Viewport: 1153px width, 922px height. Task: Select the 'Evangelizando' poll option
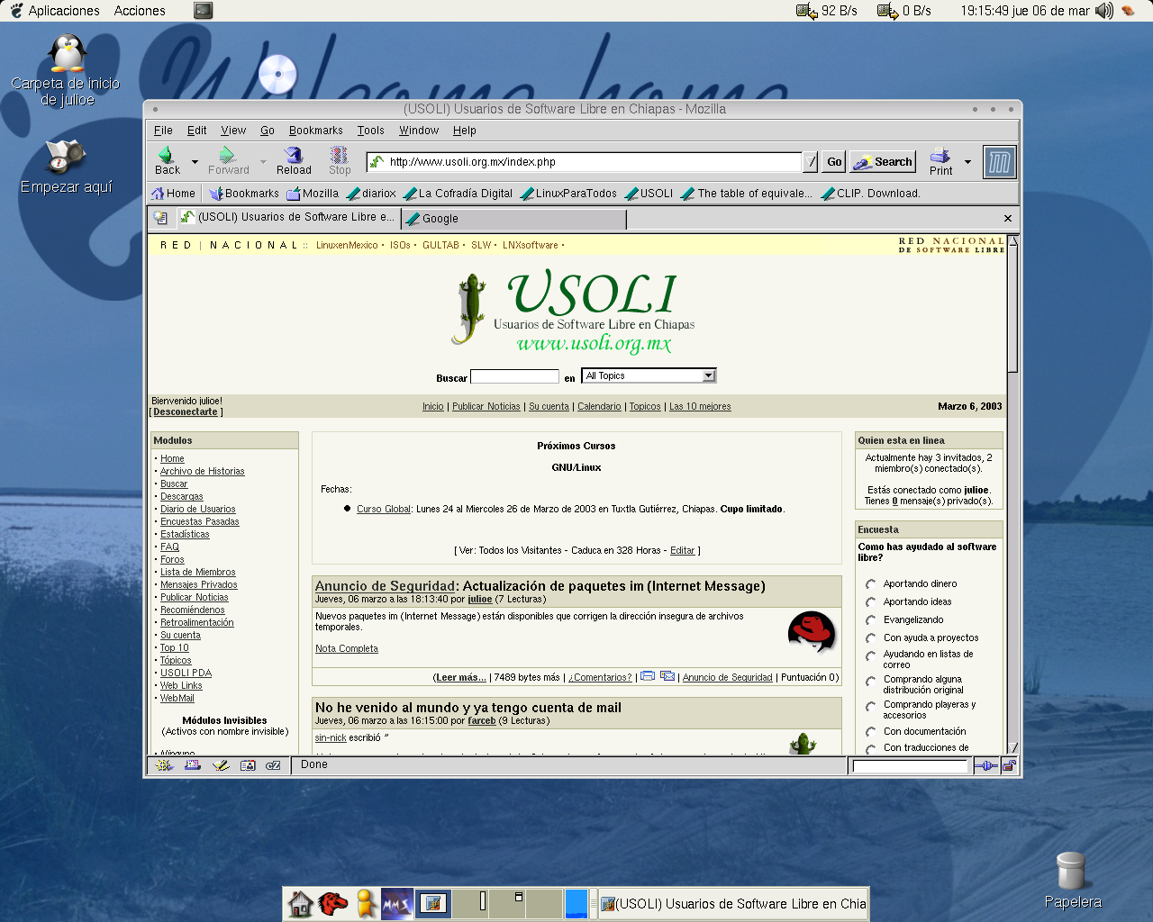(871, 620)
